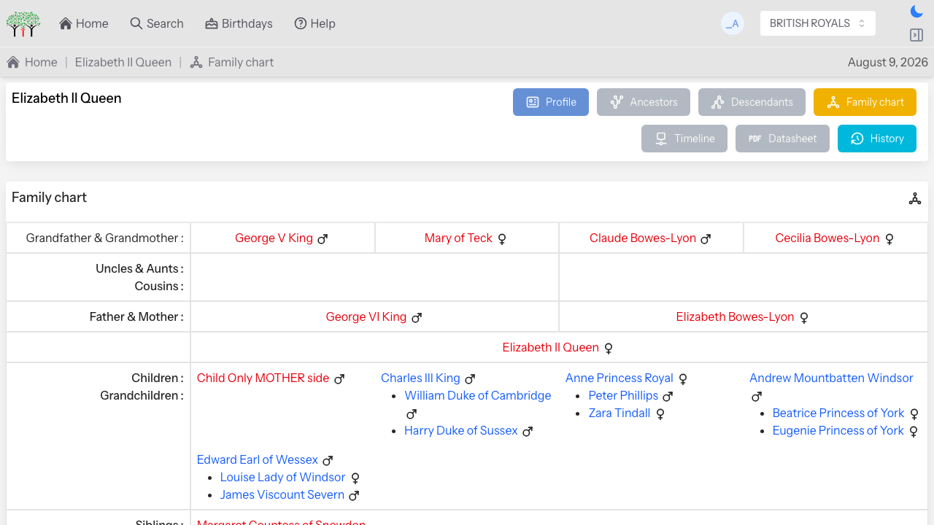Click female symbol beside Louise Lady of Windsor
This screenshot has height=525, width=934.
pyautogui.click(x=355, y=478)
